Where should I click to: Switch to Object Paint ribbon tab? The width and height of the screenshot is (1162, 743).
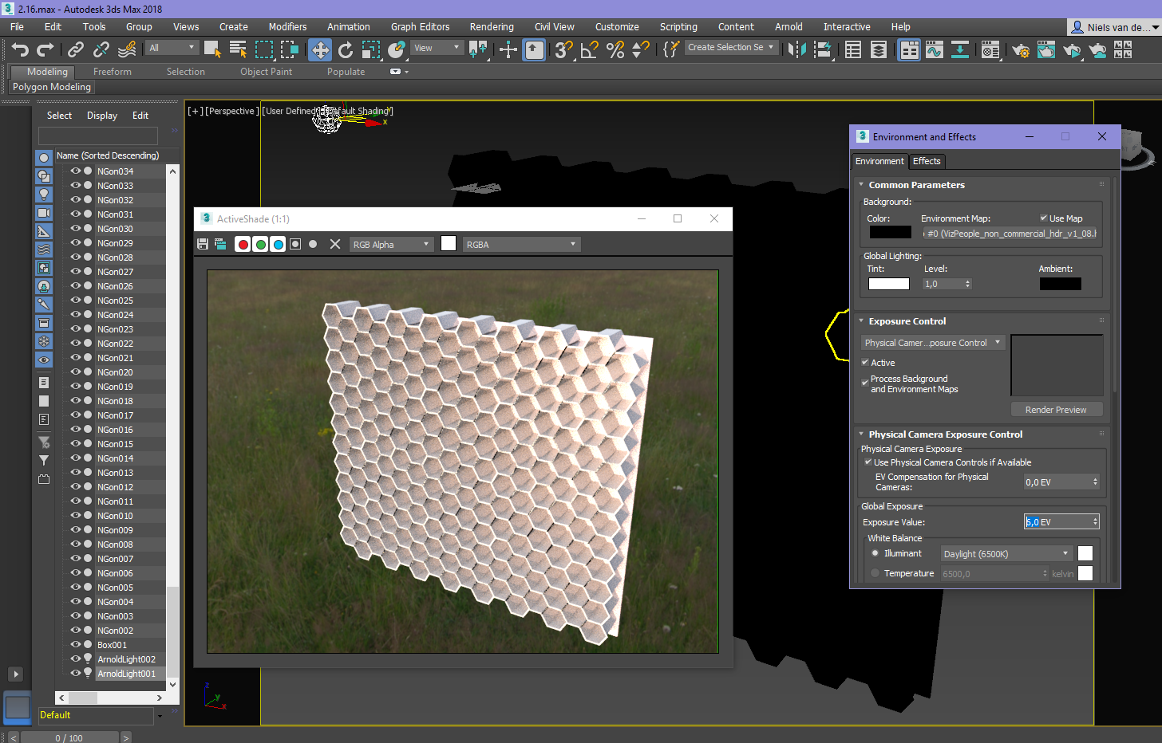coord(266,71)
